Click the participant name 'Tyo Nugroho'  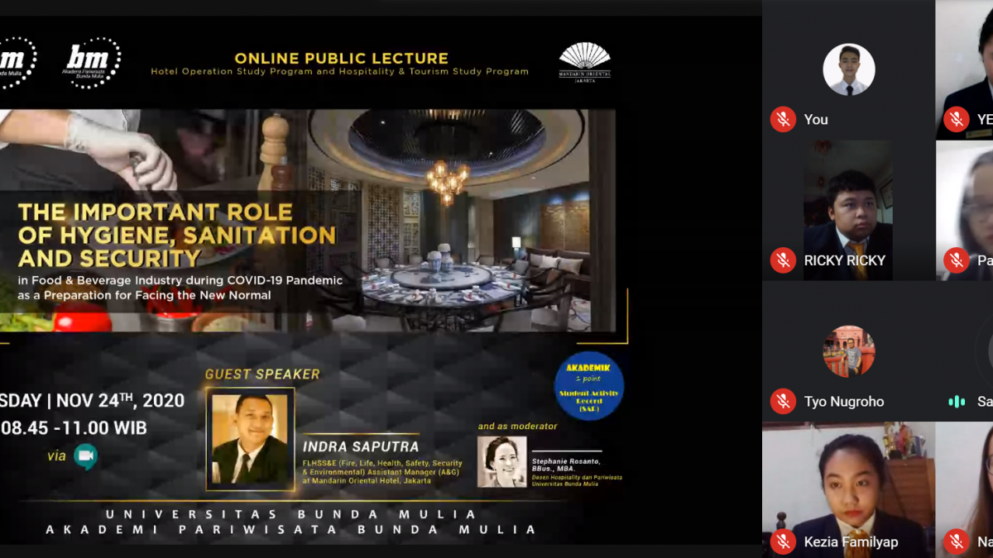844,402
